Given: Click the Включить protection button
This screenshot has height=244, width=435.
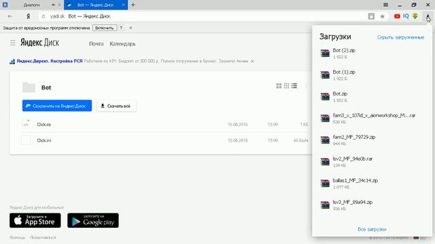Looking at the screenshot, I should tap(104, 28).
